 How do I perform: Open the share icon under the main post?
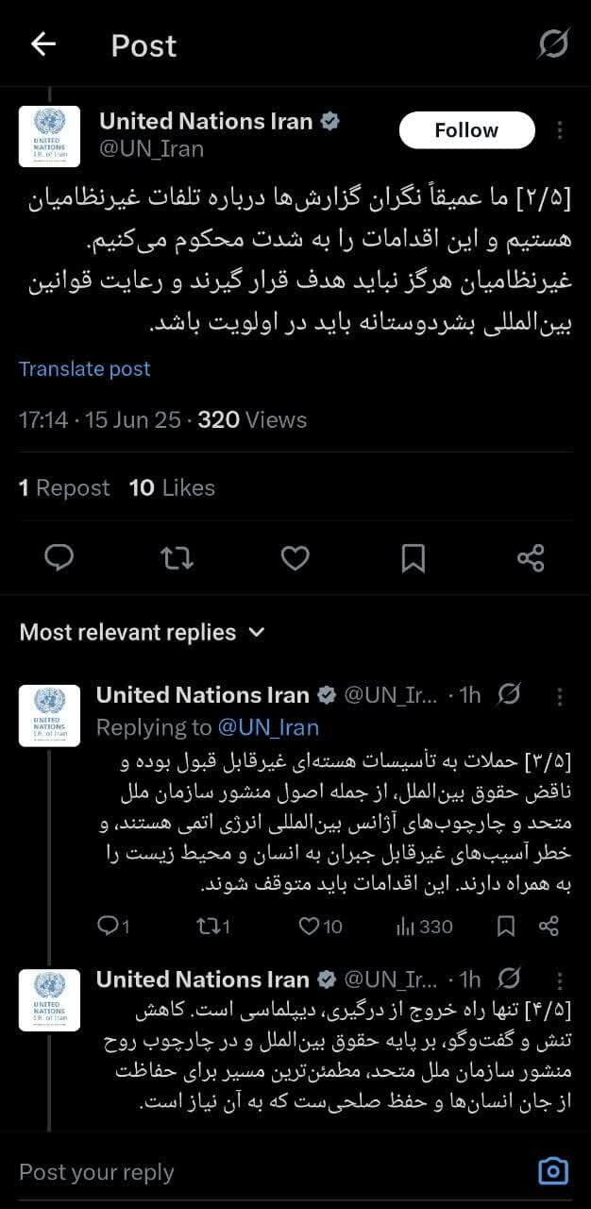point(530,559)
